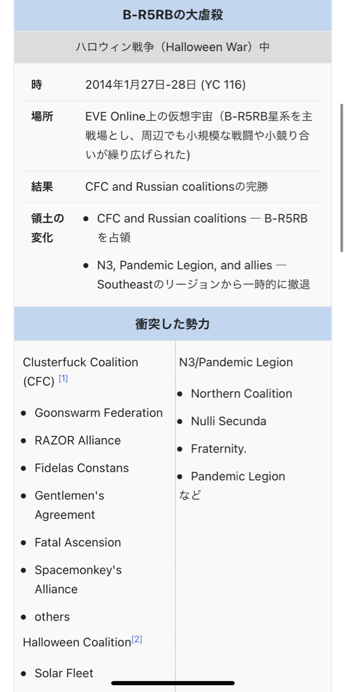The height and width of the screenshot is (692, 346).
Task: Tap Fidelas Constans list entry
Action: click(82, 468)
